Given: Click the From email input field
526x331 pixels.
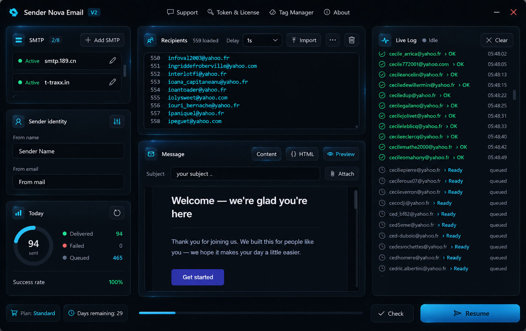Looking at the screenshot, I should click(68, 182).
